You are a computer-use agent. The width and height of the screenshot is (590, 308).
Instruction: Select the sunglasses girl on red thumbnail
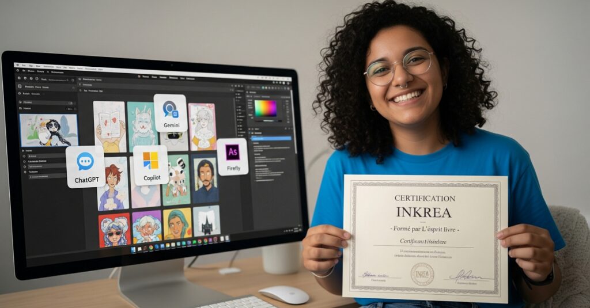[115, 230]
